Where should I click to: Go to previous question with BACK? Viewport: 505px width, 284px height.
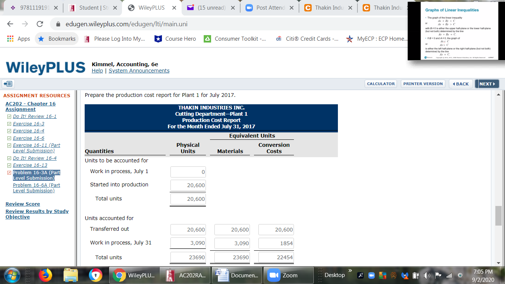point(461,84)
